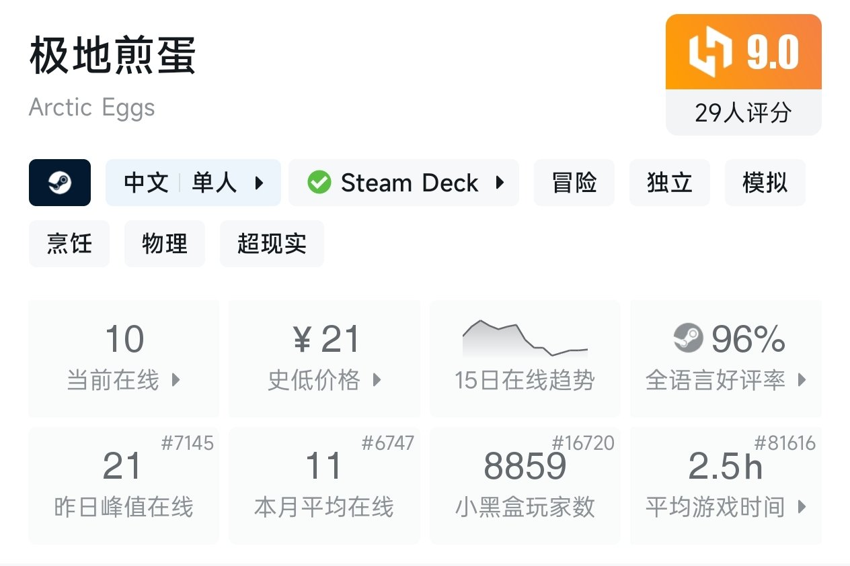This screenshot has width=850, height=566.
Task: Select the 烹饪 tag
Action: [x=69, y=244]
